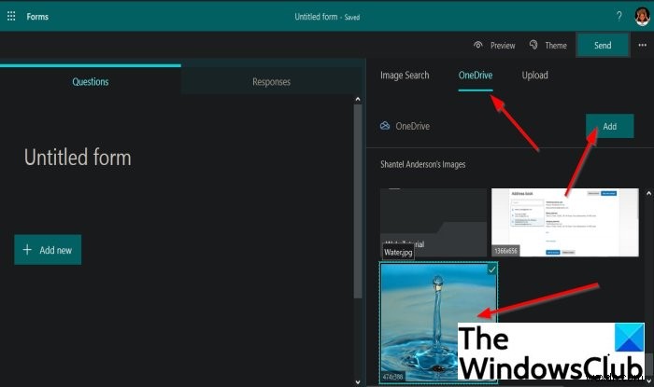
Task: Click the Untitled form name in header
Action: (x=316, y=17)
